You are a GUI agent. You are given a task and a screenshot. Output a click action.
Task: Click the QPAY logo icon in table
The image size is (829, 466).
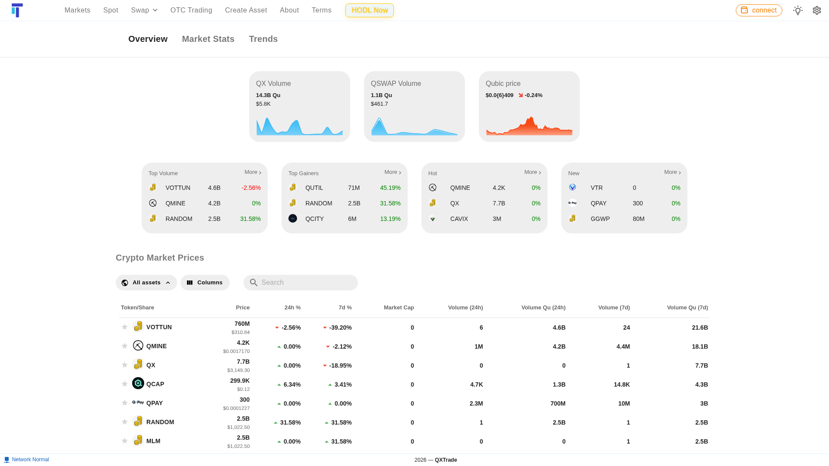tap(138, 402)
